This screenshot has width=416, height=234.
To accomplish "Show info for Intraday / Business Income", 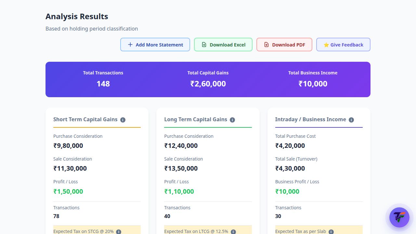I will click(351, 120).
